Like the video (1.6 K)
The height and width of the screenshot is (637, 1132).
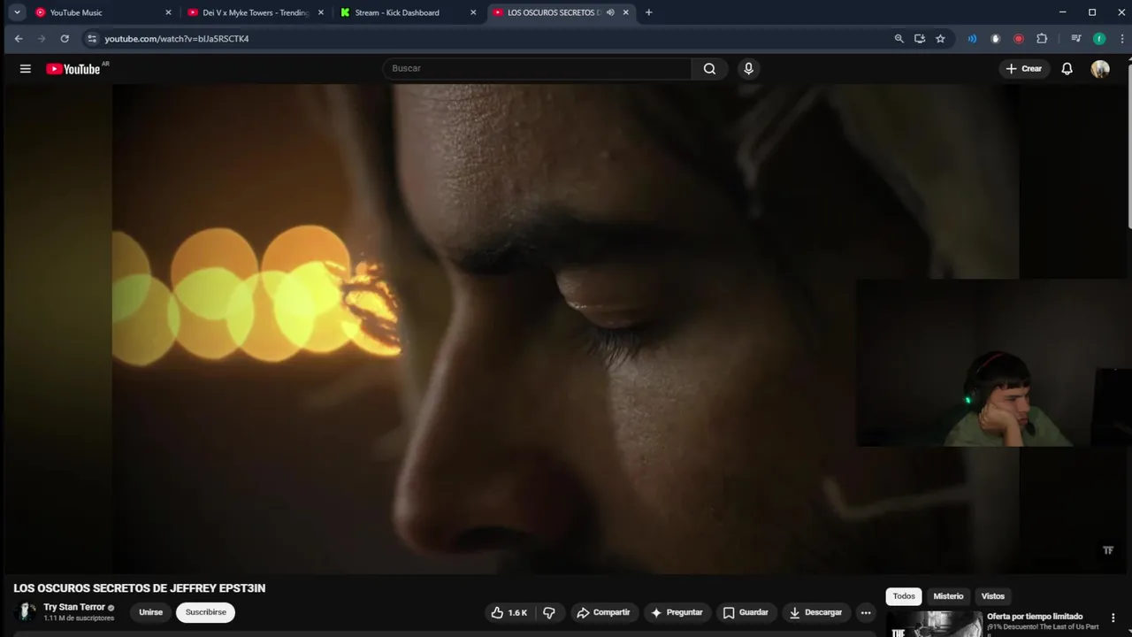tap(509, 612)
